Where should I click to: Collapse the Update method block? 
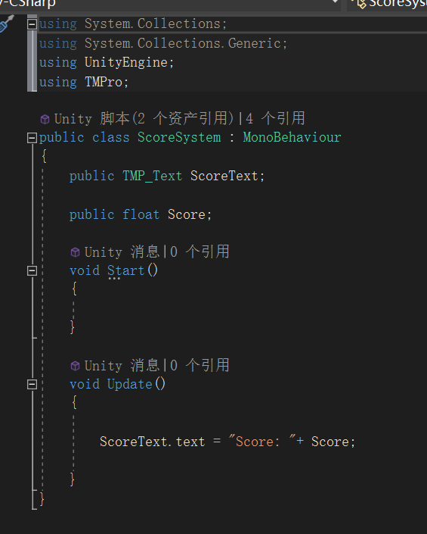tap(32, 385)
